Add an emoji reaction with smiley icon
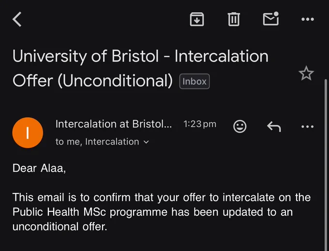This screenshot has height=251, width=329. click(x=240, y=126)
